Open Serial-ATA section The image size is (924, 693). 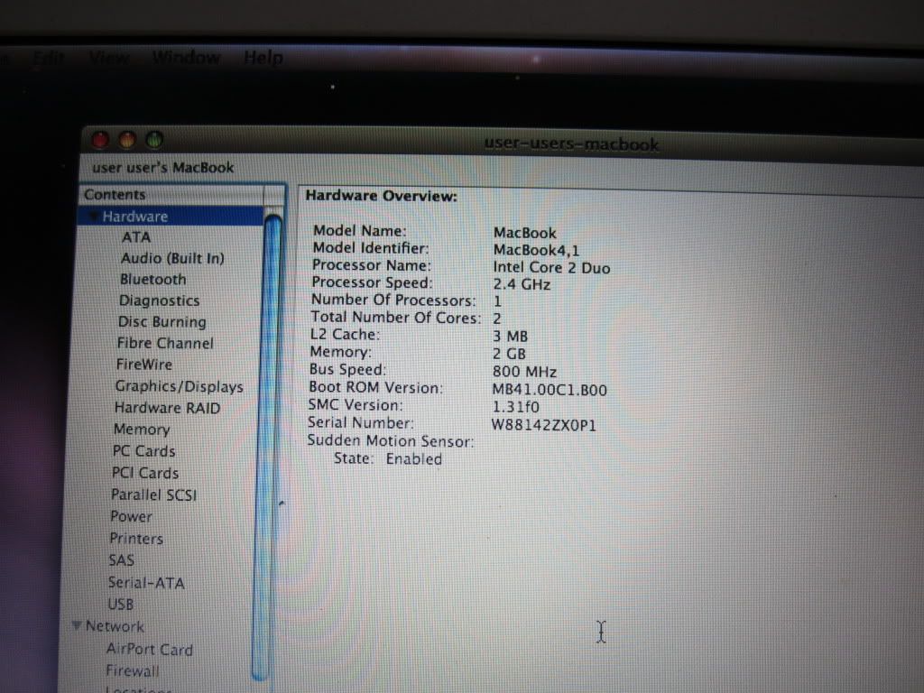pyautogui.click(x=146, y=583)
